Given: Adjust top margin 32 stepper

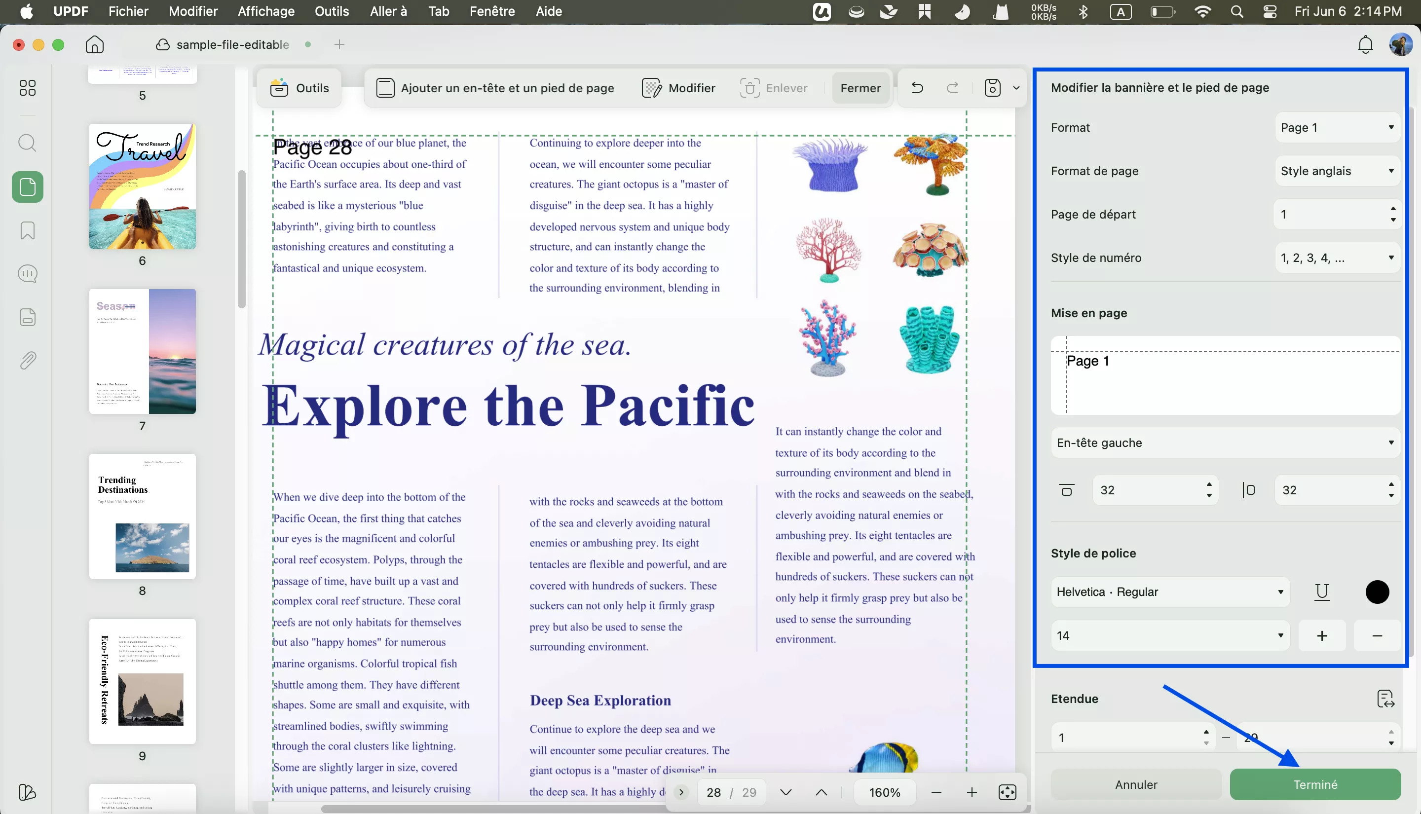Looking at the screenshot, I should pos(1209,490).
